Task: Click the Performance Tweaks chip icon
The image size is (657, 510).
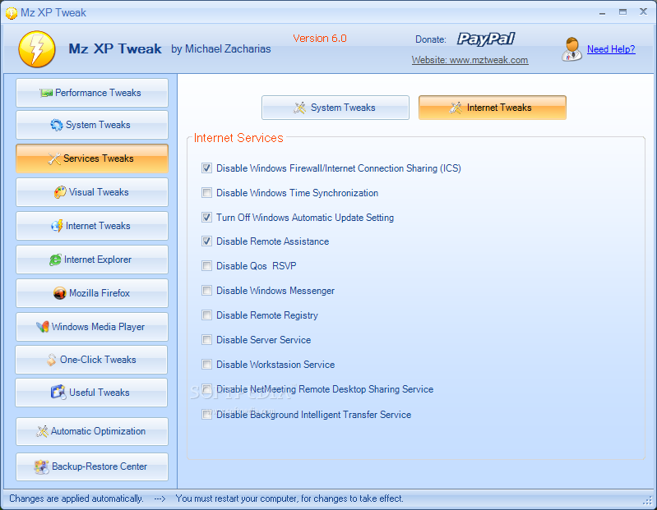Action: (46, 93)
